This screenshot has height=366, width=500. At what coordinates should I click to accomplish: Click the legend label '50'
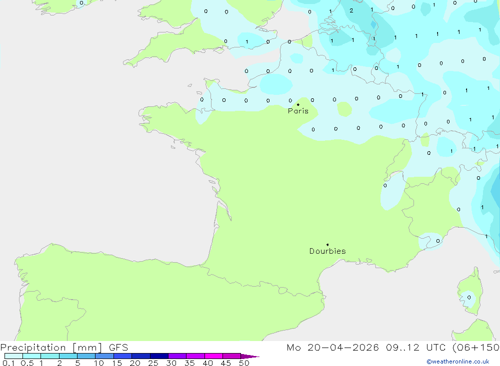coord(244,363)
